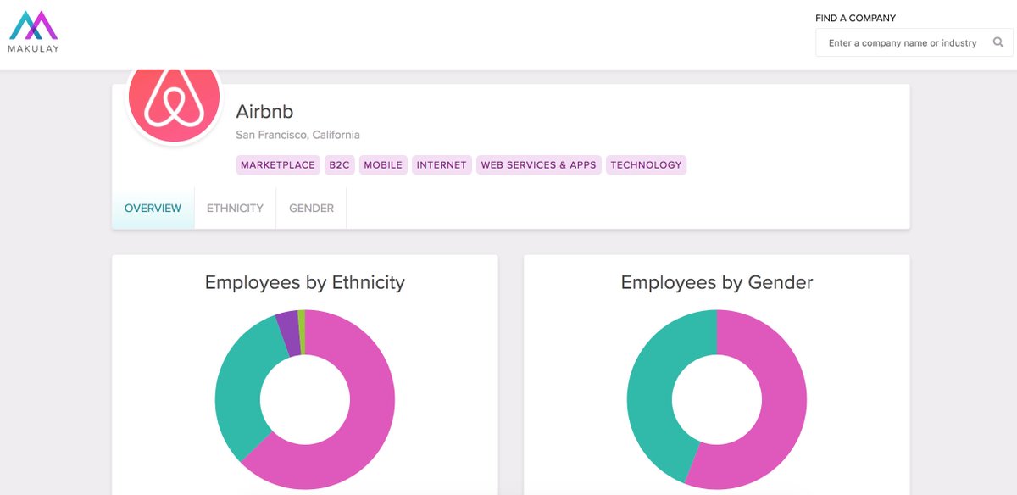The image size is (1017, 495).
Task: Click the search magnifier icon
Action: pos(998,42)
